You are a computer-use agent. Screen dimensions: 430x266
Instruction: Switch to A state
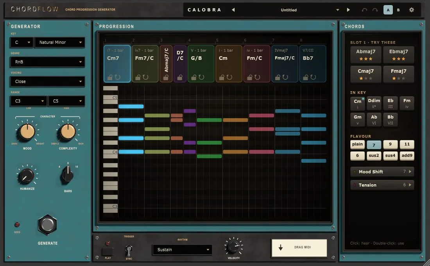388,10
